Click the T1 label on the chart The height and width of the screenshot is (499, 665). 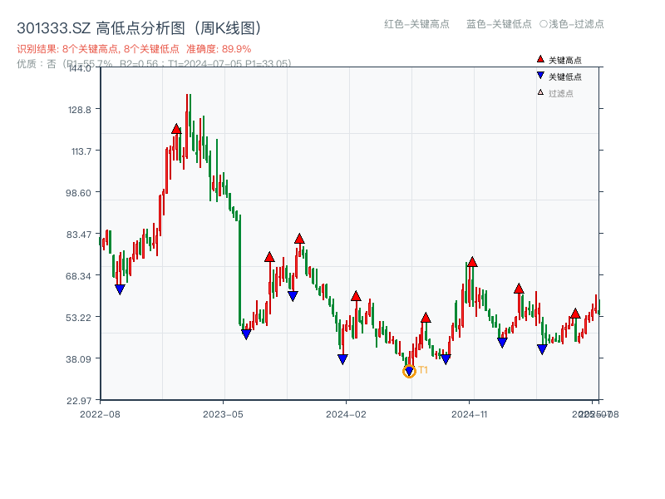tap(423, 369)
